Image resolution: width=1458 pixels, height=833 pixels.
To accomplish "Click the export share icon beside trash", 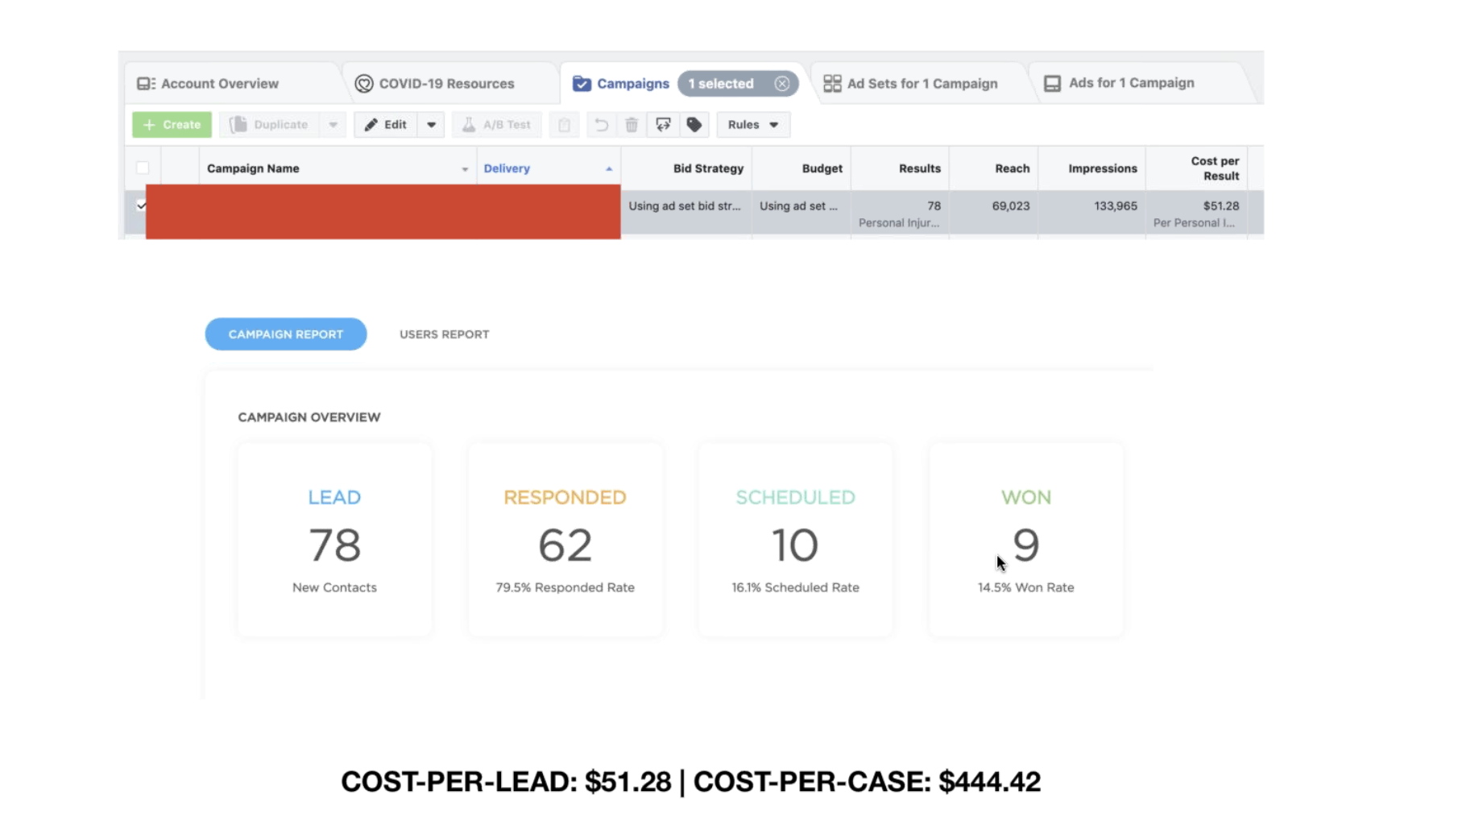I will [x=663, y=125].
